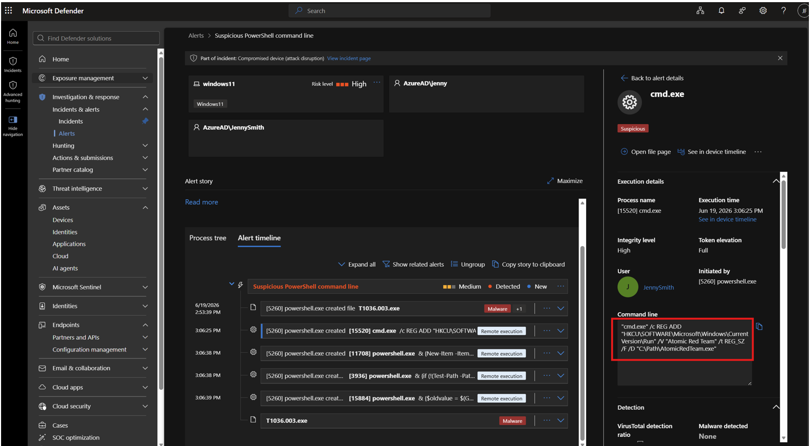Image resolution: width=810 pixels, height=446 pixels.
Task: Maximize the Alert story panel
Action: click(565, 181)
